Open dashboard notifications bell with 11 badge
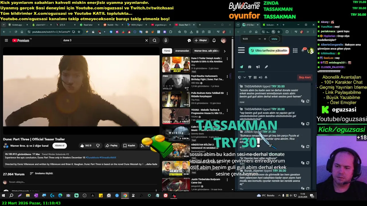The height and width of the screenshot is (206, 367). pyautogui.click(x=303, y=50)
